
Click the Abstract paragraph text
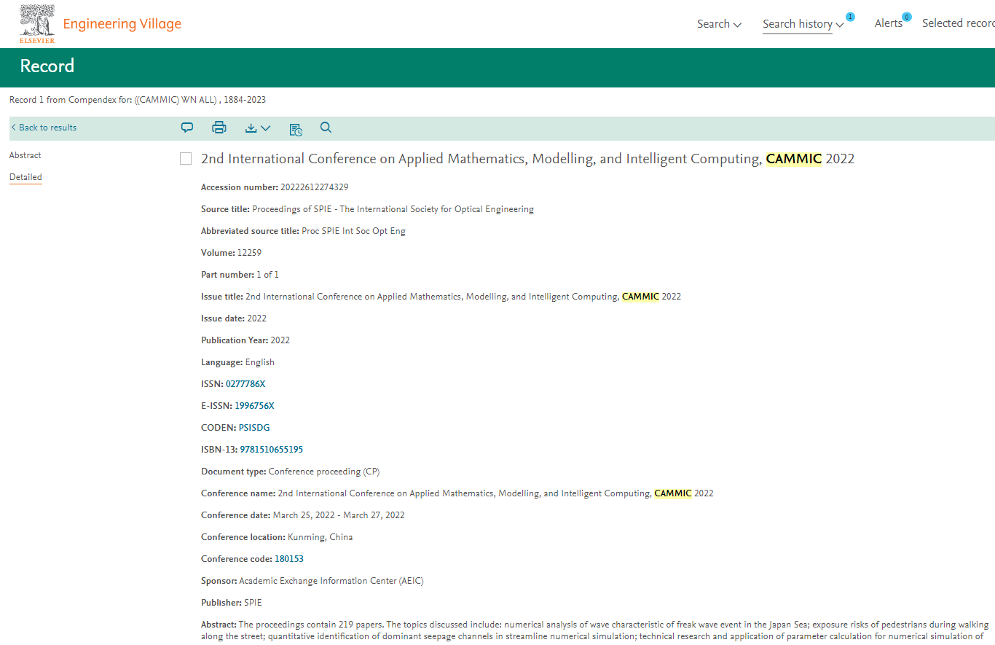point(595,630)
